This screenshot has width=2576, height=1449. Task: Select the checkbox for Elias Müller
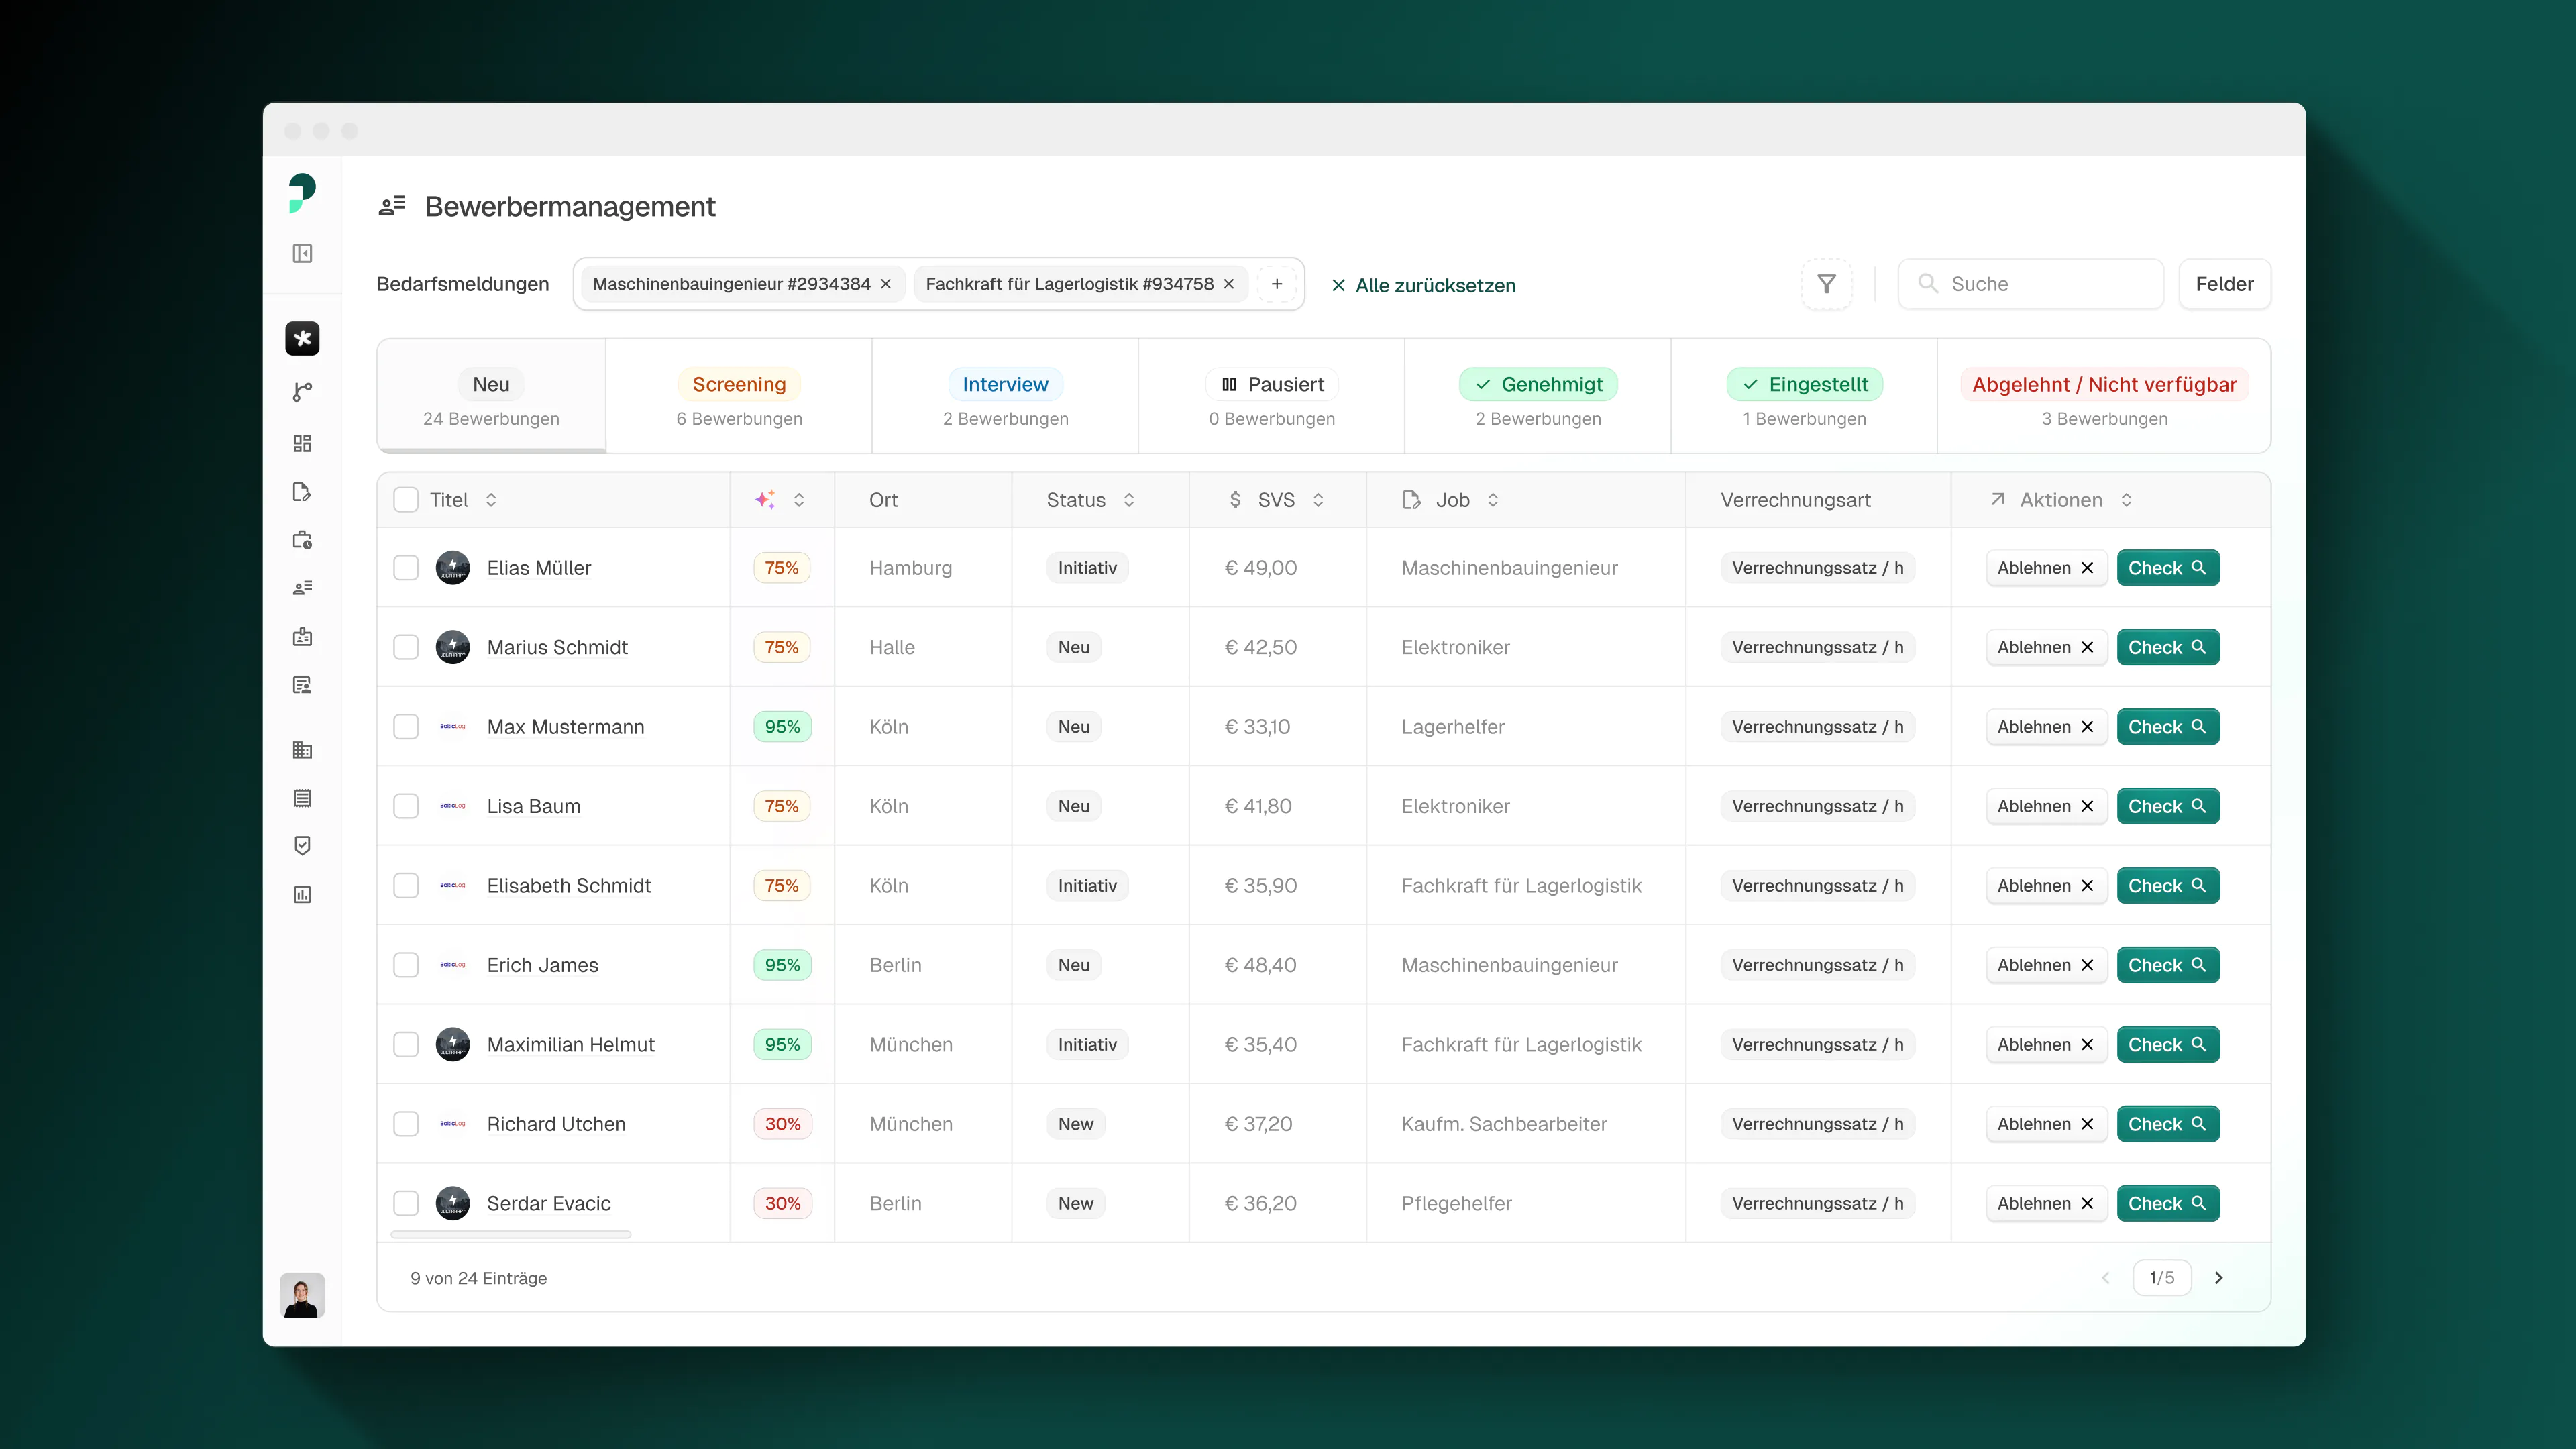pyautogui.click(x=406, y=568)
